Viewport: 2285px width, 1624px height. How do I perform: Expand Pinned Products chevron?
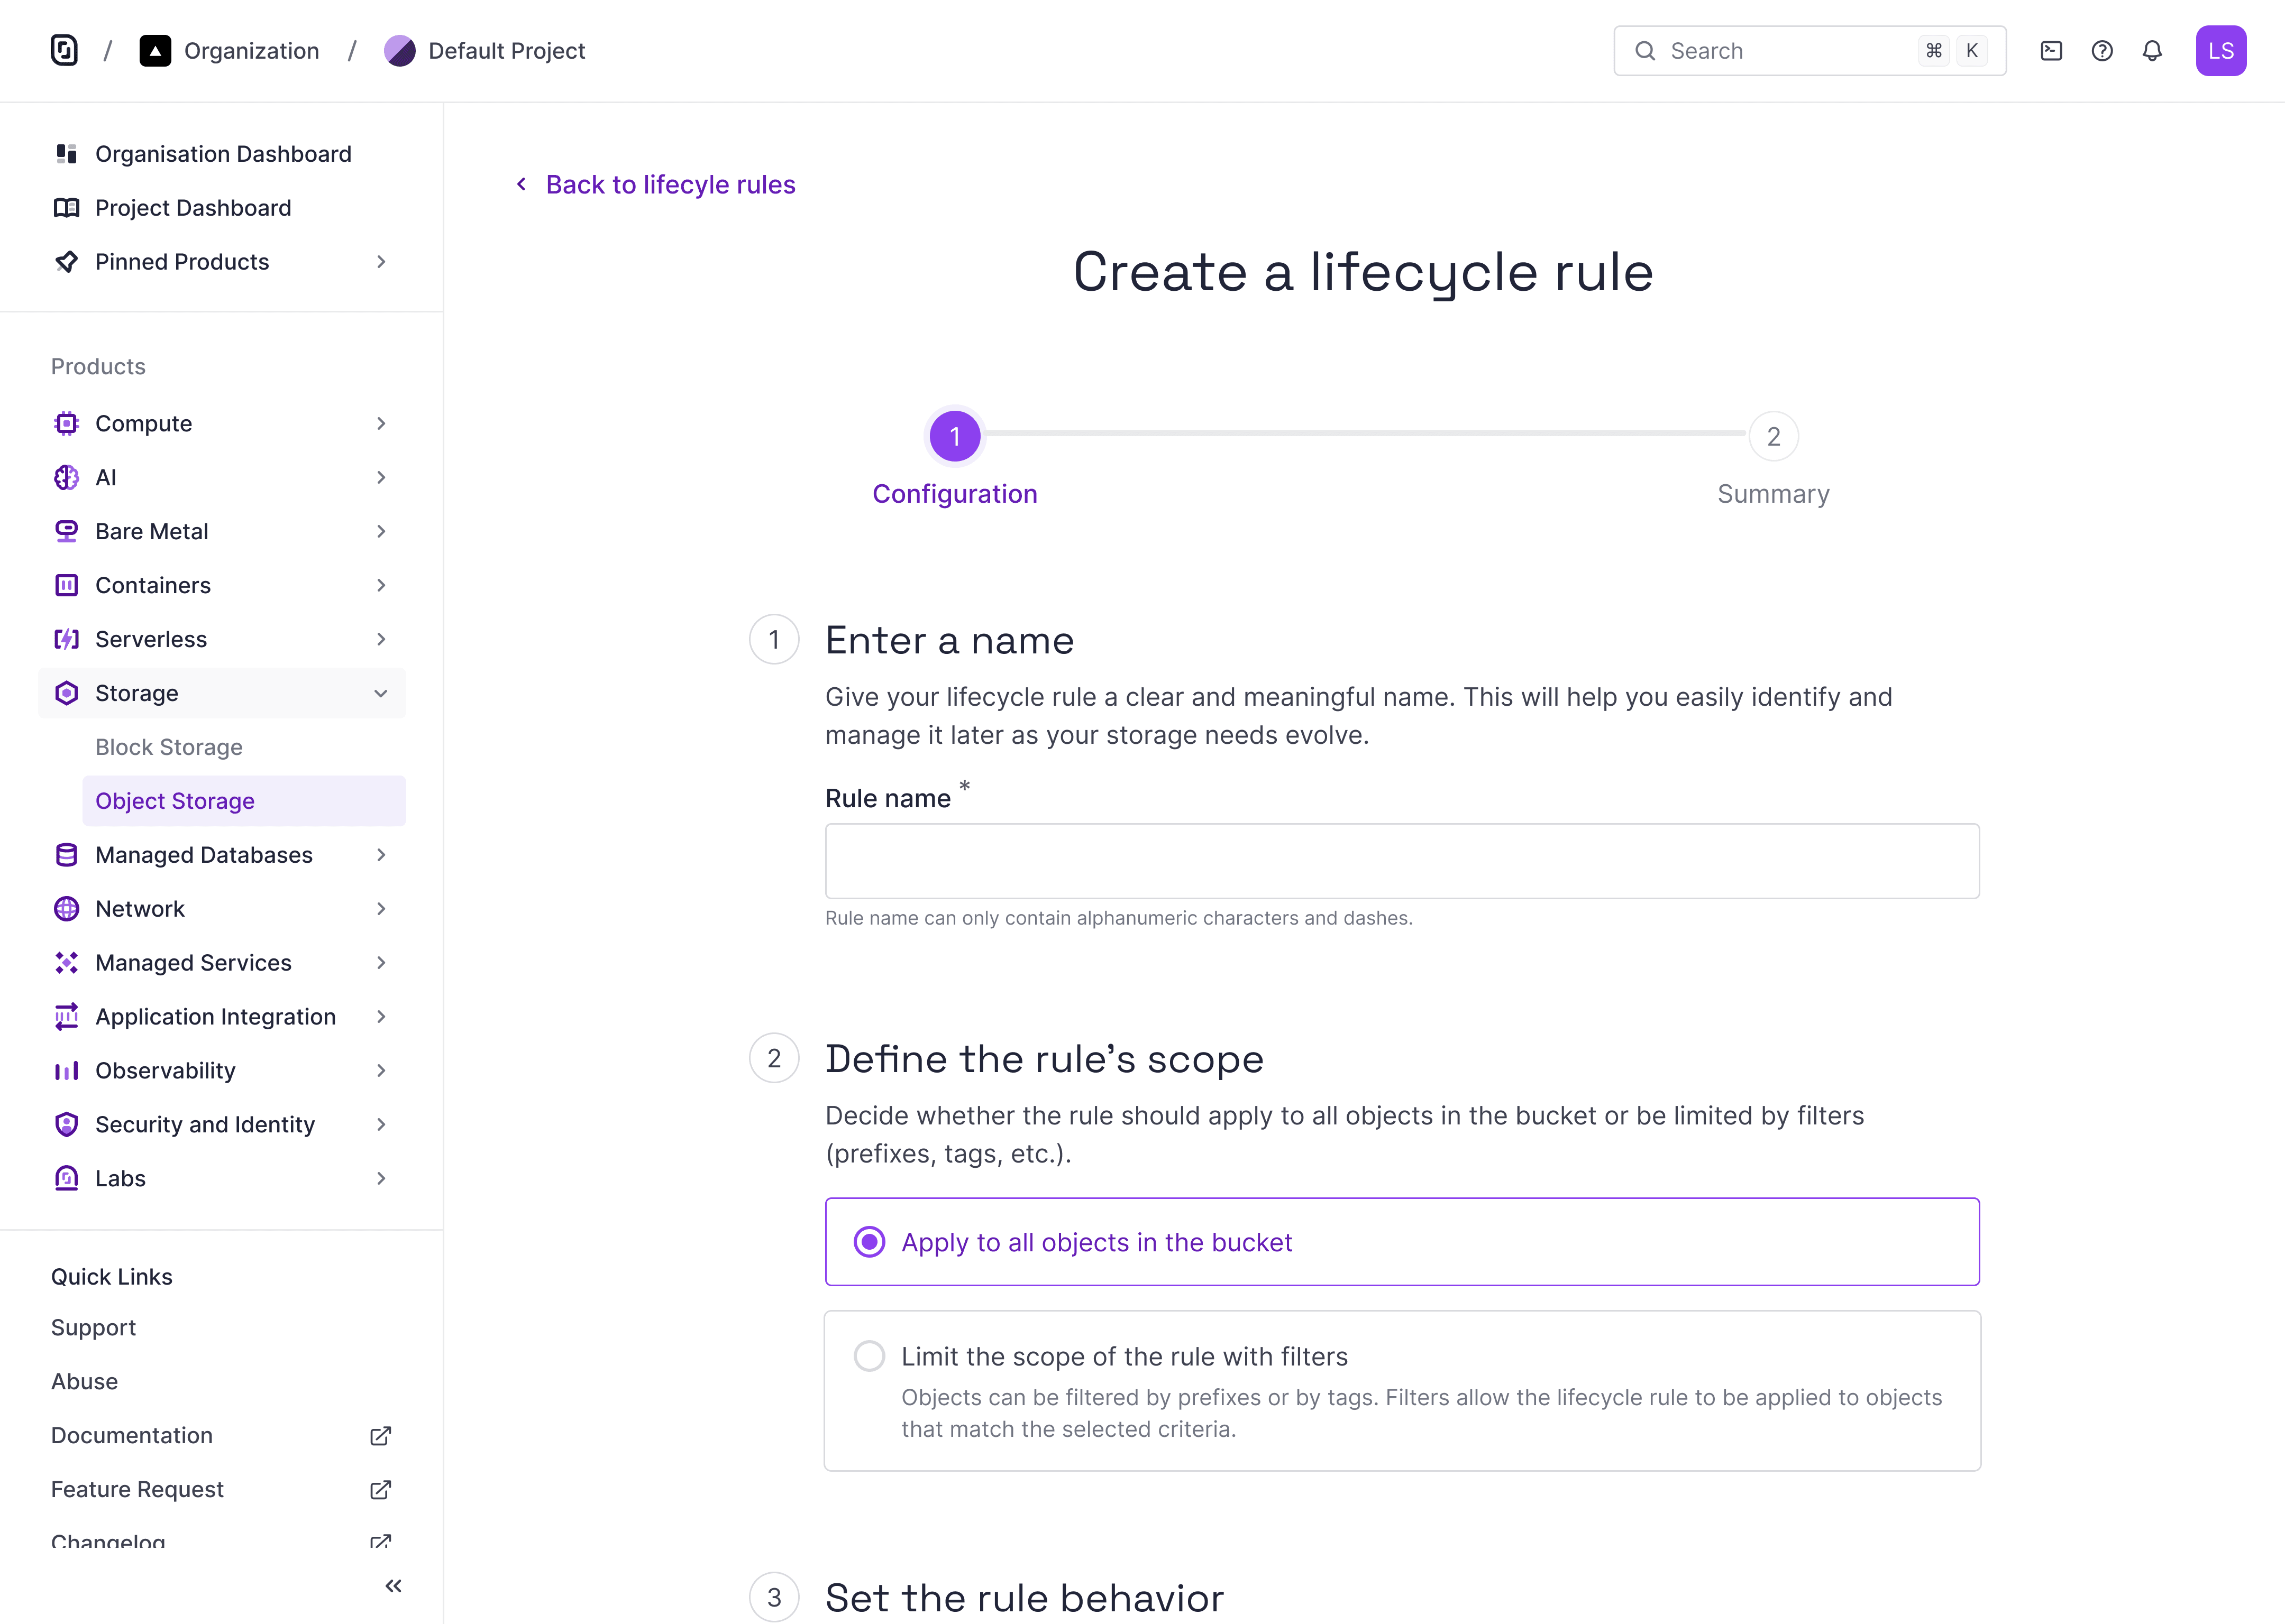tap(381, 262)
